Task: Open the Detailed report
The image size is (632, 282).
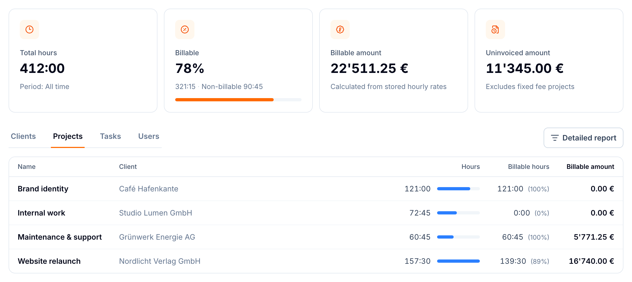Action: (583, 138)
